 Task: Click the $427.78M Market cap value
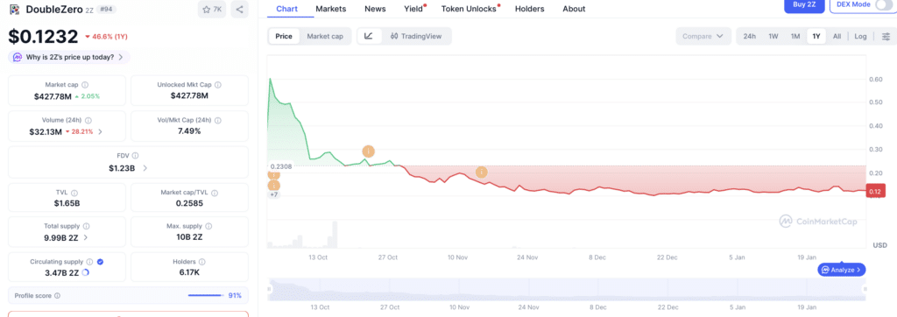tap(53, 96)
